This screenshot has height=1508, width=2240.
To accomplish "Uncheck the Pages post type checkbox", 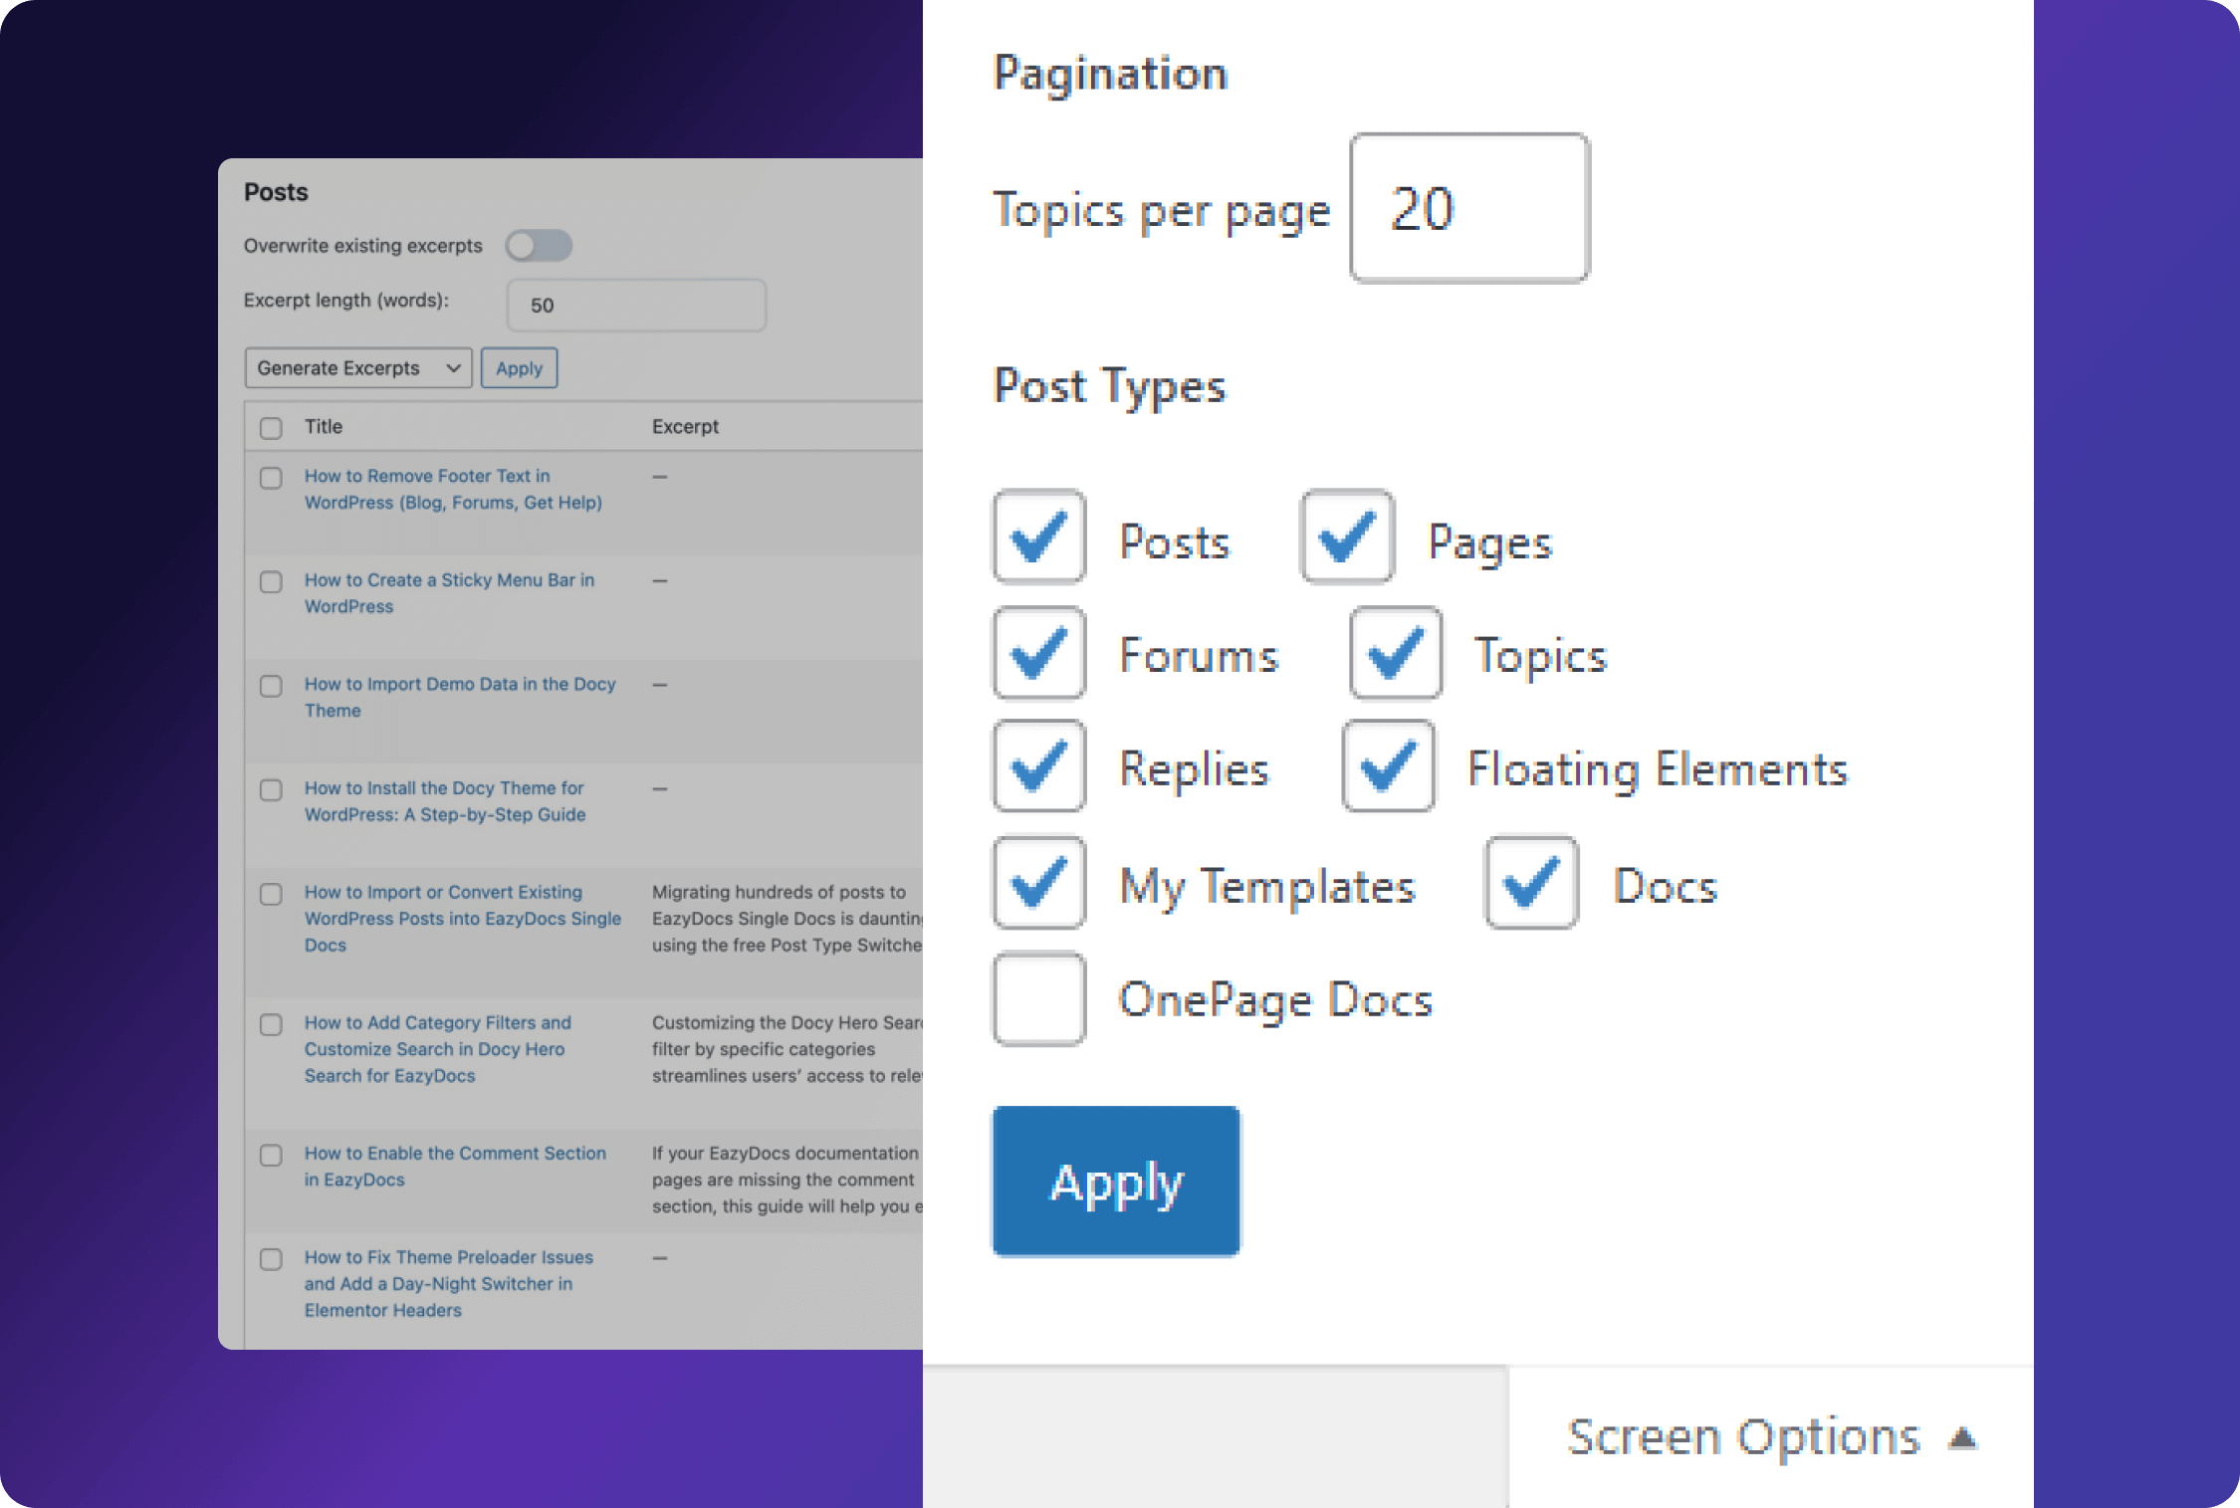I will 1346,537.
